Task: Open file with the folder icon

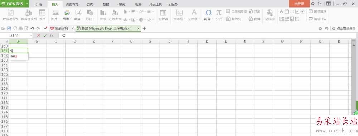Action: 3,29
